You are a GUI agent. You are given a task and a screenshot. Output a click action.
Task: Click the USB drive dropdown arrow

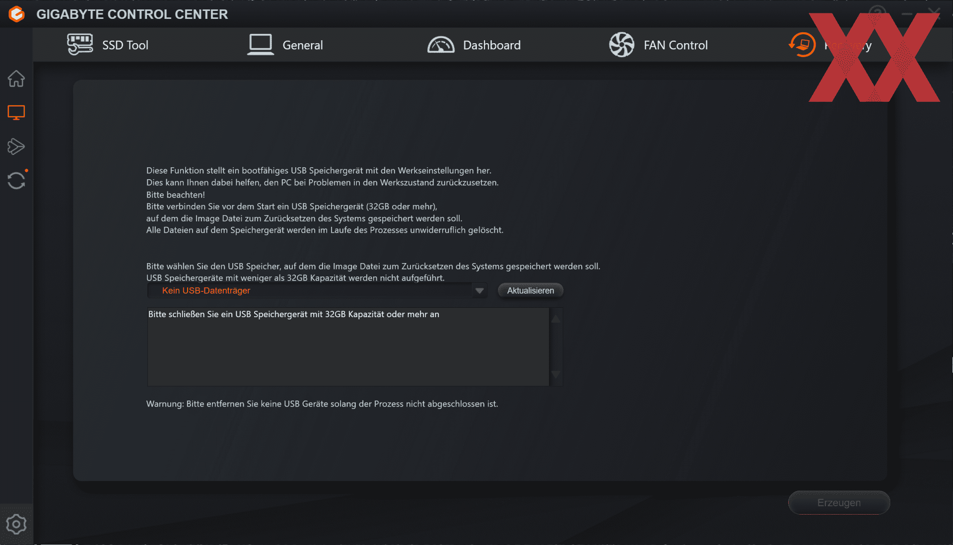coord(479,290)
